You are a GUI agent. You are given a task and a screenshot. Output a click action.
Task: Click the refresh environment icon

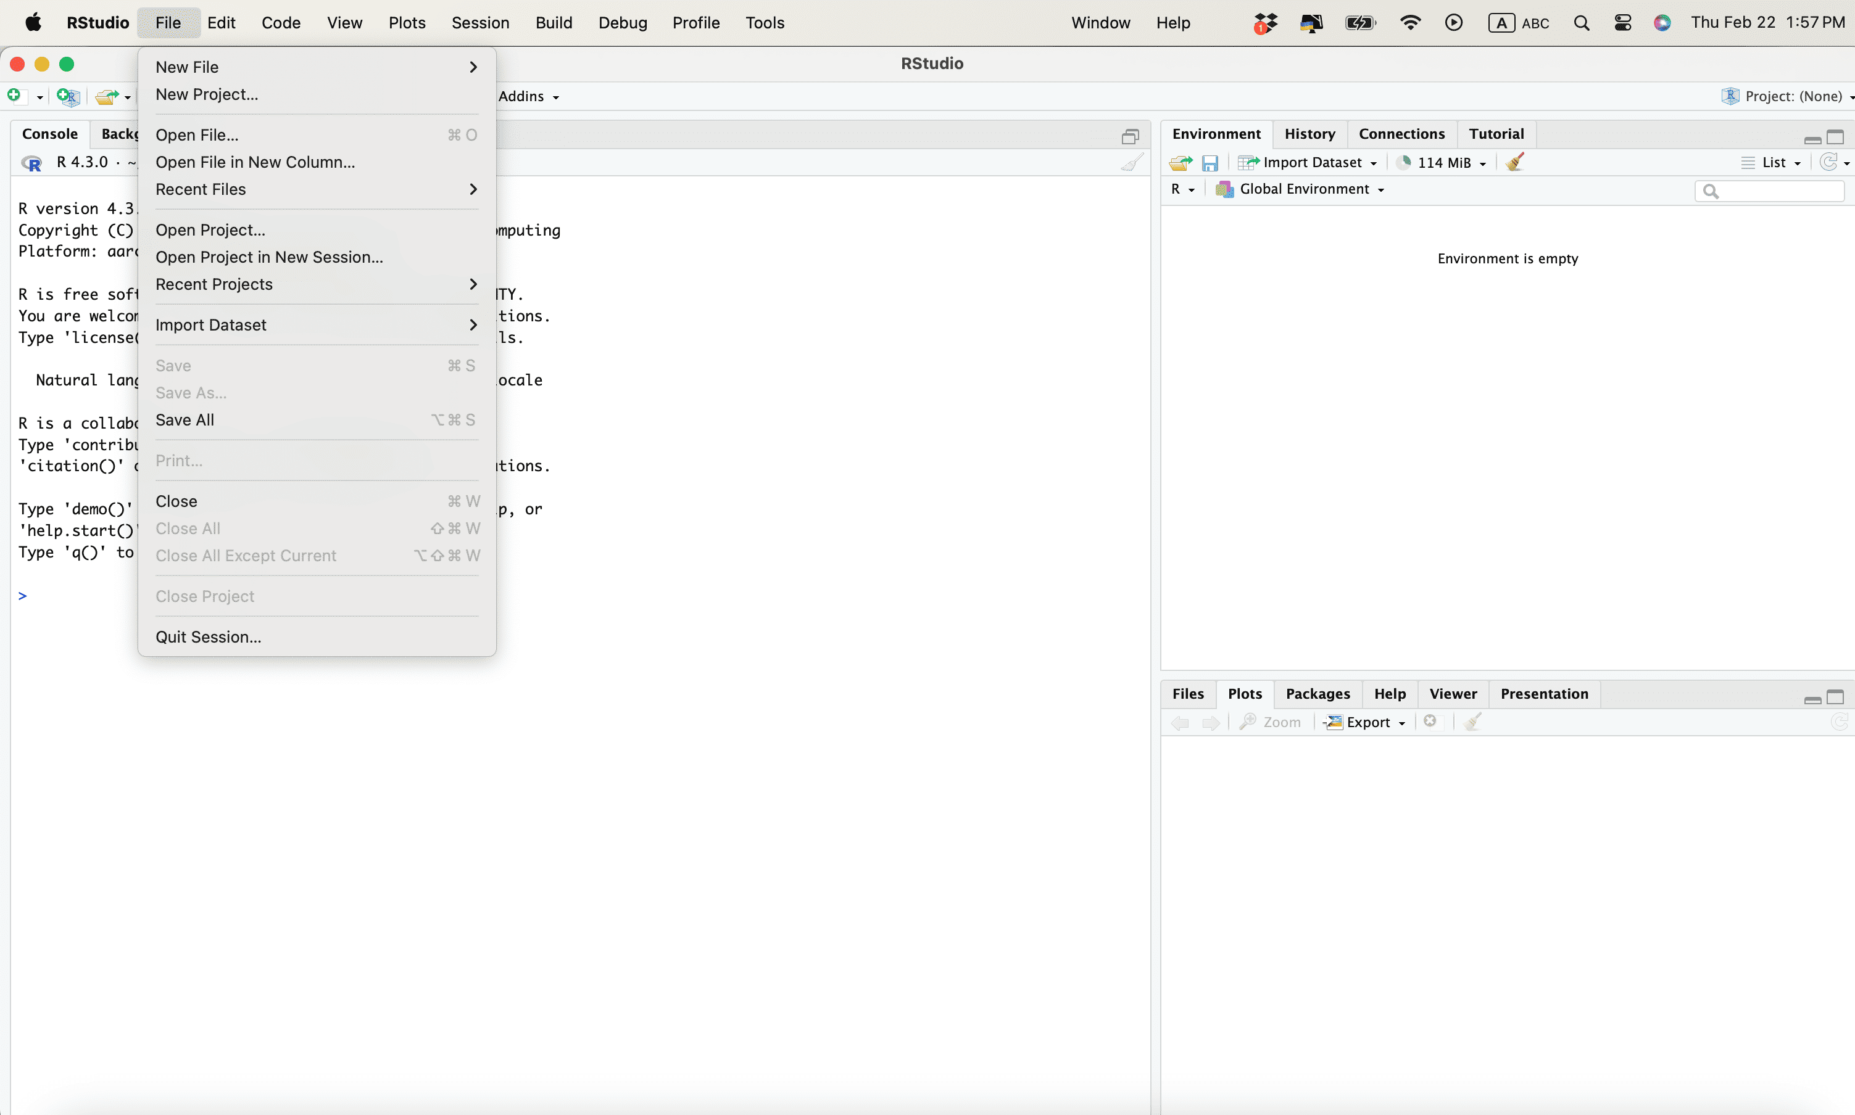point(1828,162)
